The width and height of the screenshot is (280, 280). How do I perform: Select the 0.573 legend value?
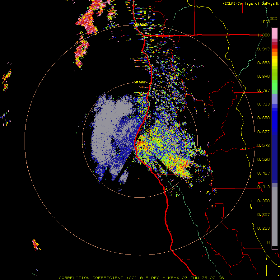[264, 146]
